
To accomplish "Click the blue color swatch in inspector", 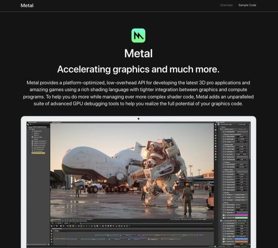I will click(x=241, y=239).
